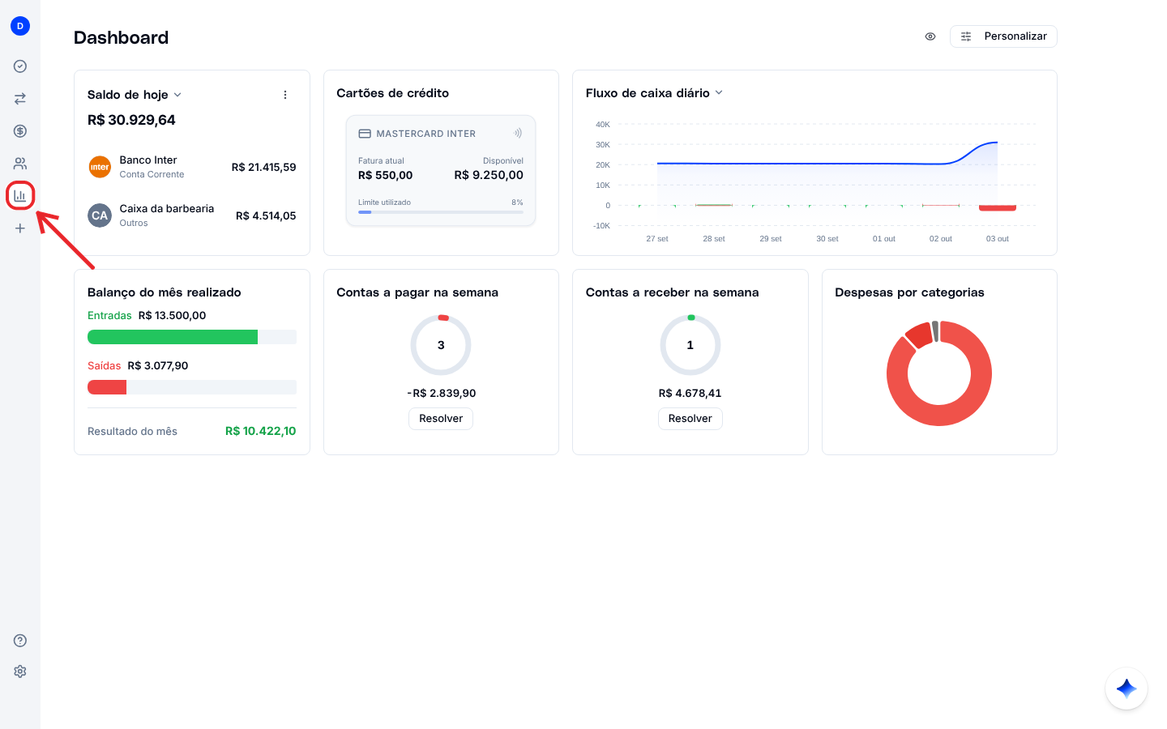Open the user avatar "D" menu
This screenshot has height=729, width=1167.
(x=20, y=26)
